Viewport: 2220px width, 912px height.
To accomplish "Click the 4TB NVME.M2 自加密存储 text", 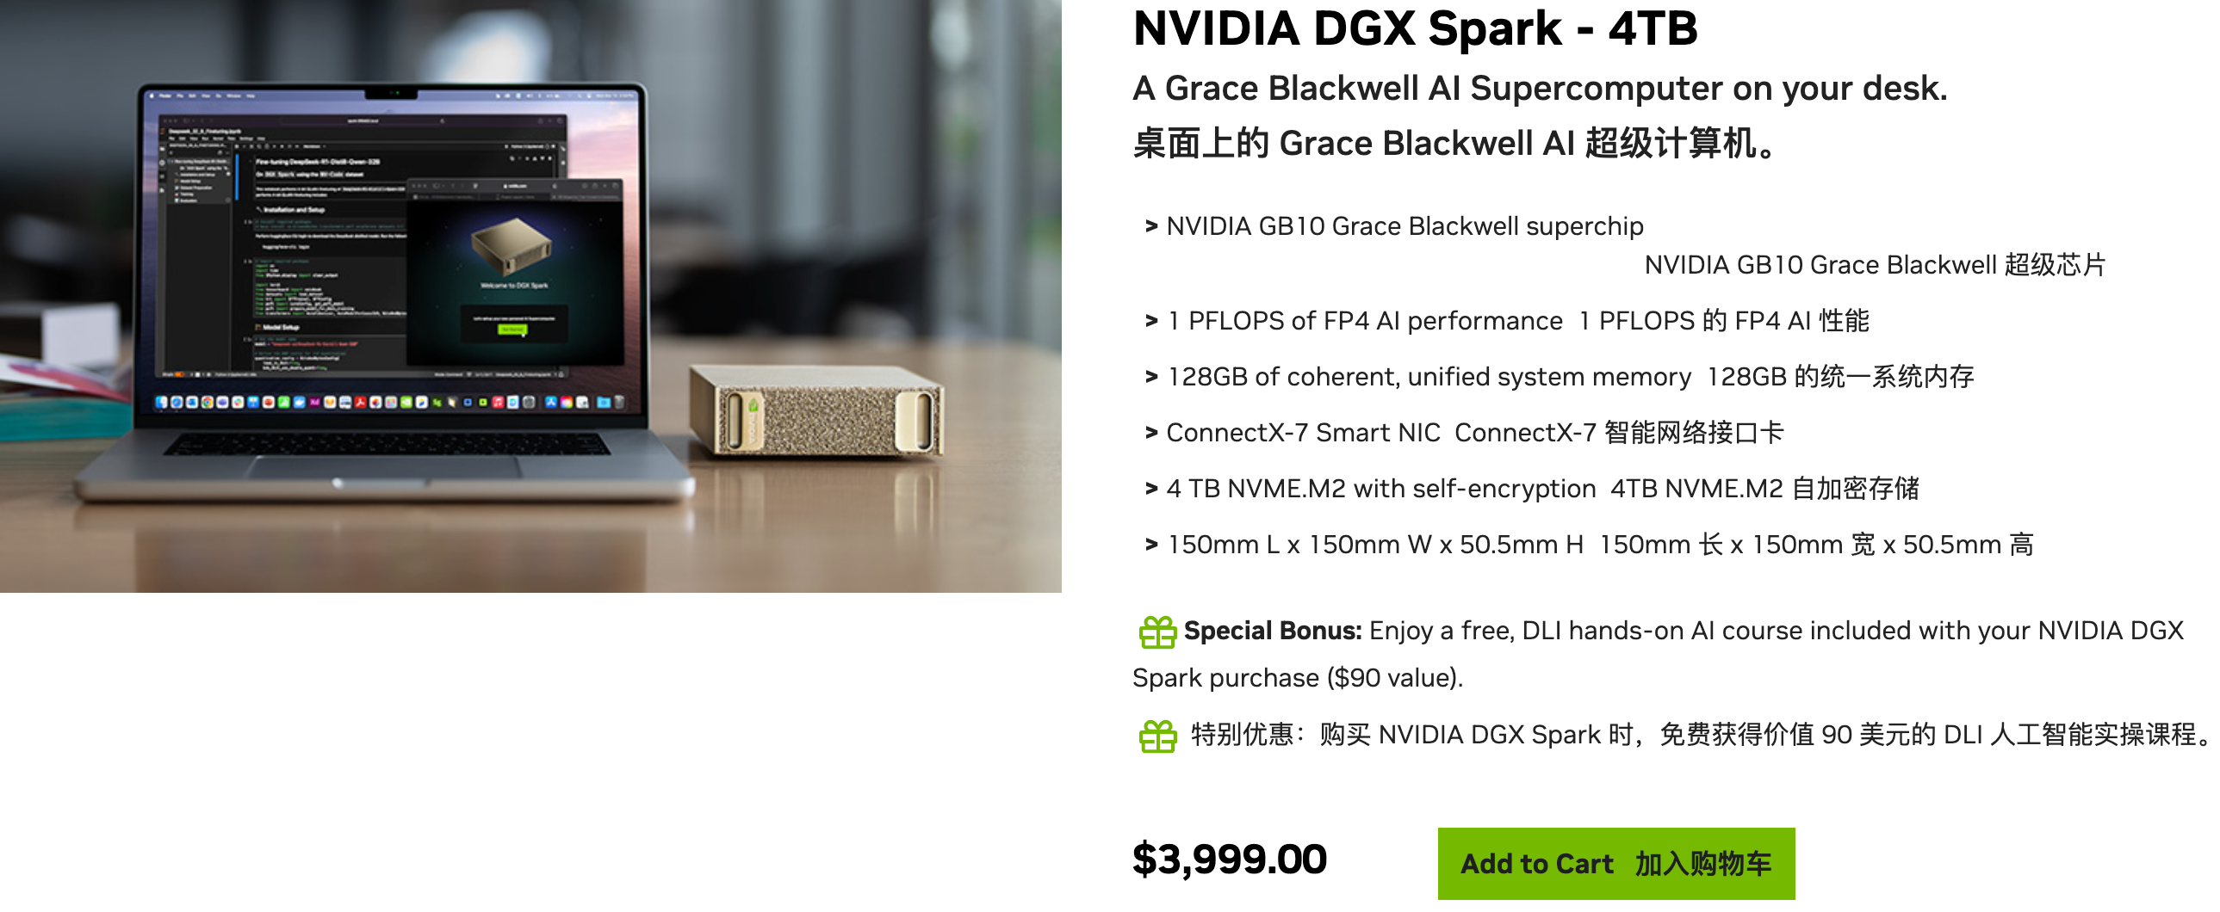I will [1764, 490].
